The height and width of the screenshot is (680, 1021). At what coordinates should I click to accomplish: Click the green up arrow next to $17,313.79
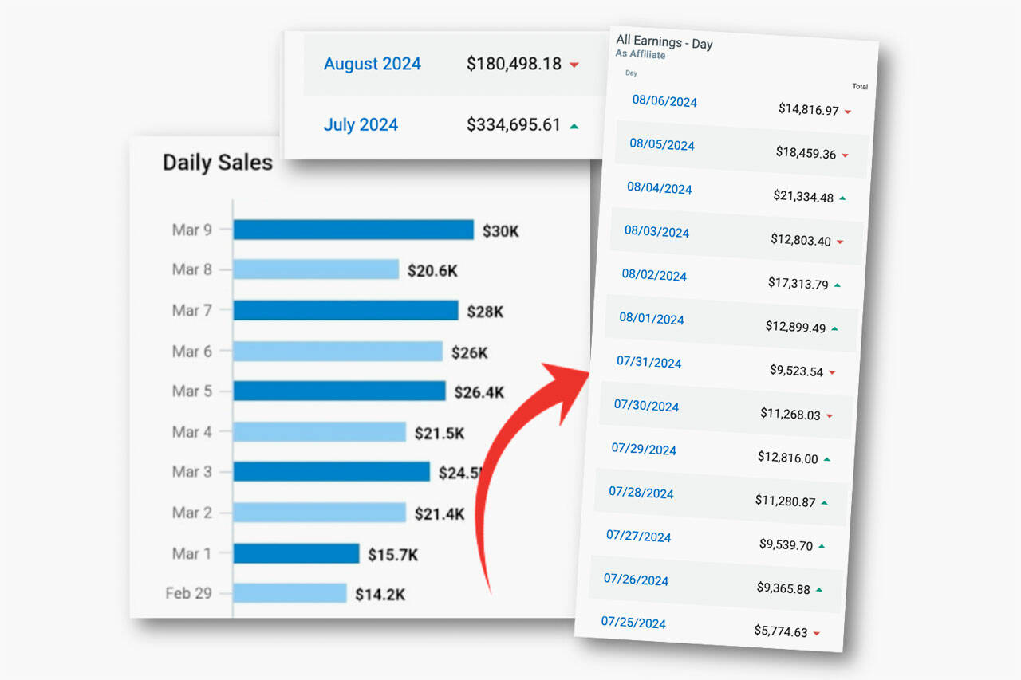[x=837, y=285]
